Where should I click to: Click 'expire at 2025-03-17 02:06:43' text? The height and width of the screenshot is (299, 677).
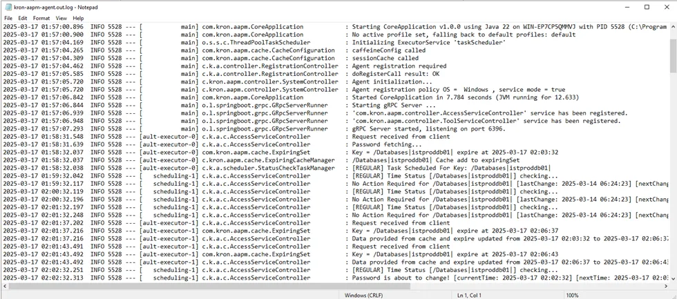pos(508,254)
